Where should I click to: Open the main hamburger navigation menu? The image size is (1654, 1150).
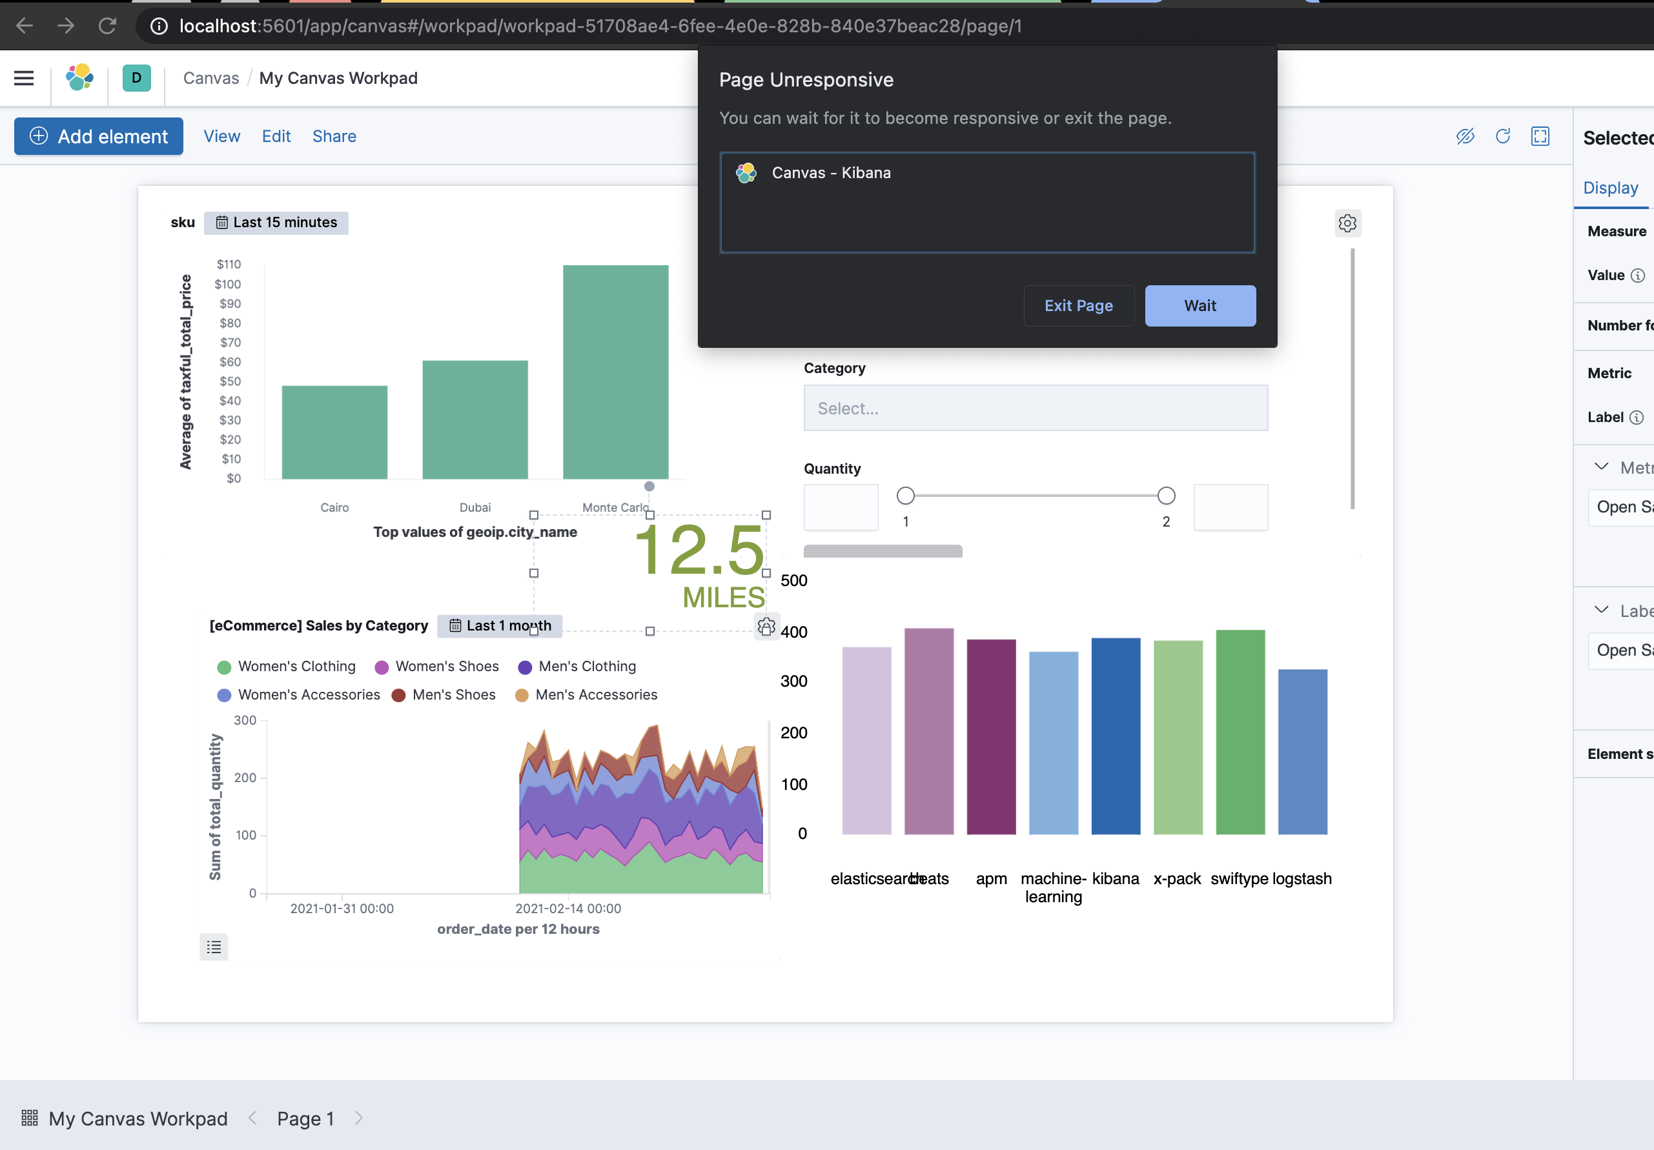pos(24,78)
